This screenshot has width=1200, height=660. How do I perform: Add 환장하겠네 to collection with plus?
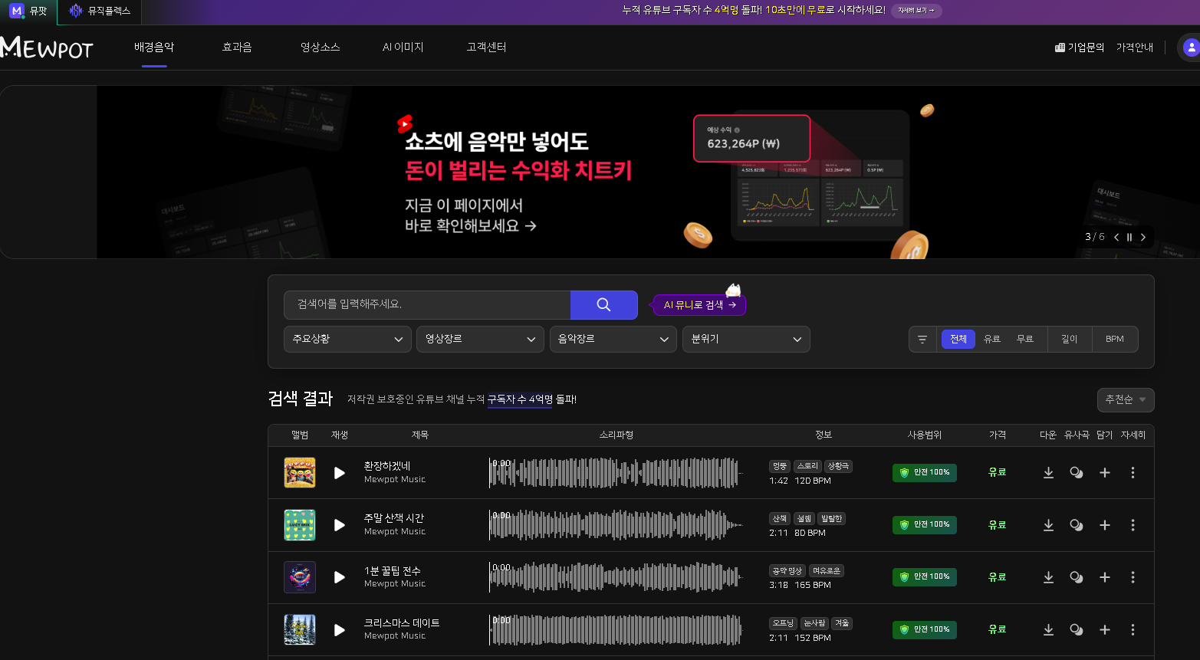click(1105, 473)
